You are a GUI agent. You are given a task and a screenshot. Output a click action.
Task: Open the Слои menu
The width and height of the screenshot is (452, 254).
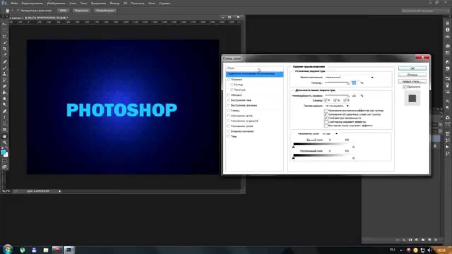coord(73,3)
